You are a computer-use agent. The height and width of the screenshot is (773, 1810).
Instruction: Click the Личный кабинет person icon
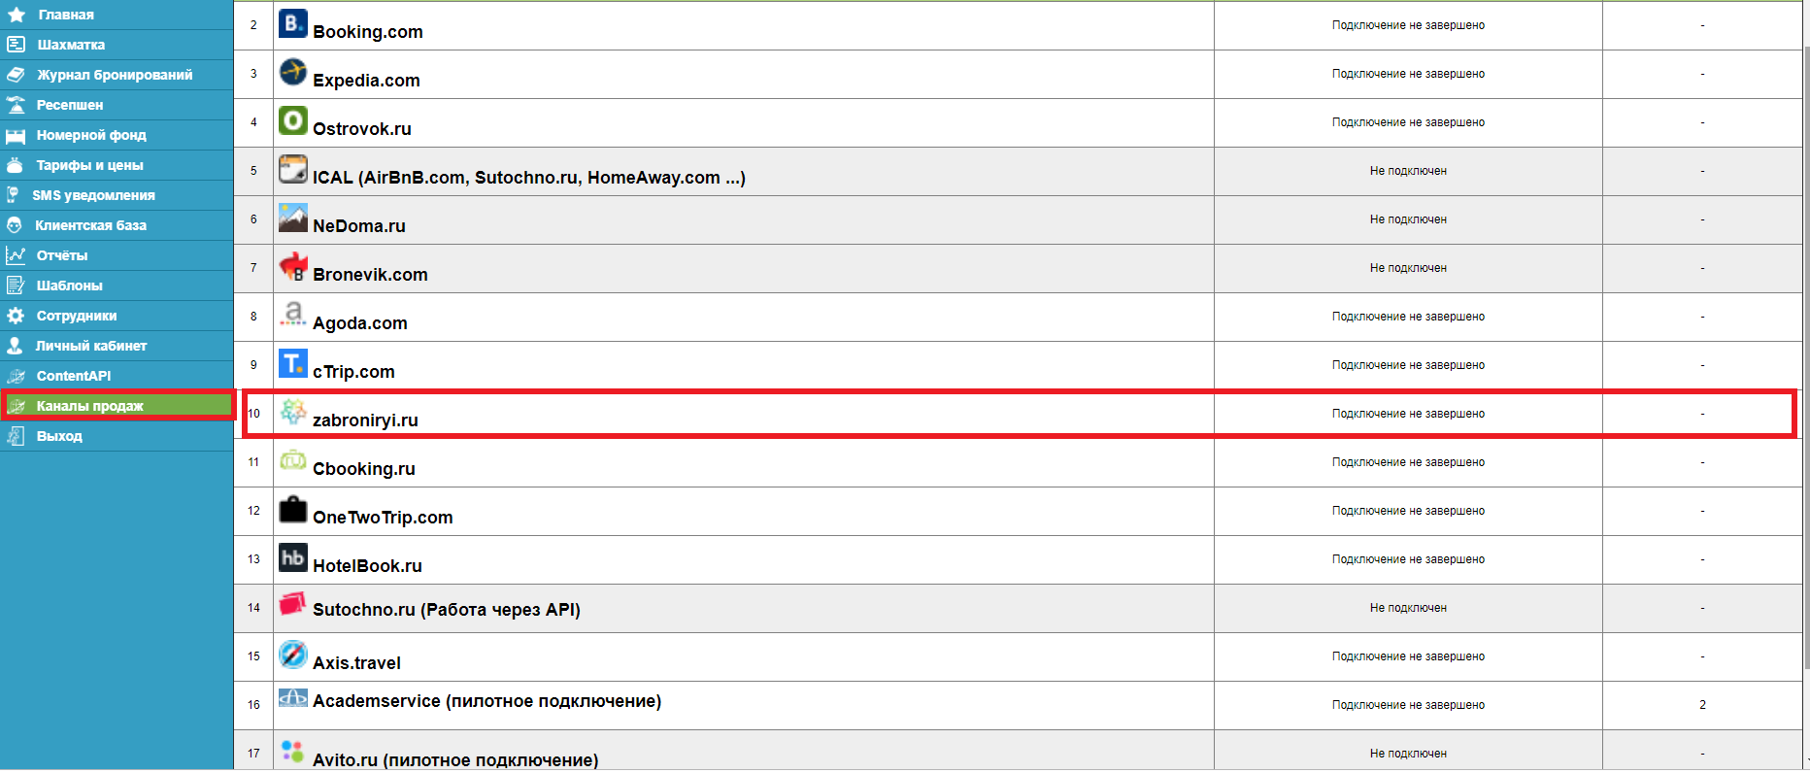[15, 346]
